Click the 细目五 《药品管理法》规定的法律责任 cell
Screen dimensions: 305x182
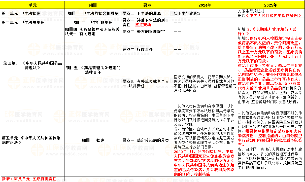[x=93, y=70]
